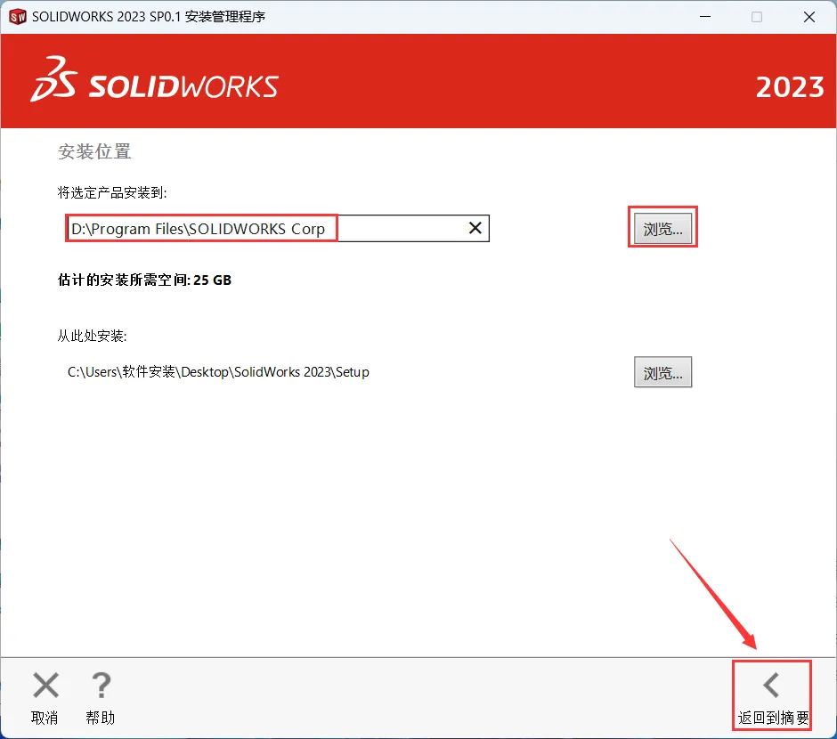Click the 2023 version text in the banner
The width and height of the screenshot is (837, 739).
coord(790,87)
